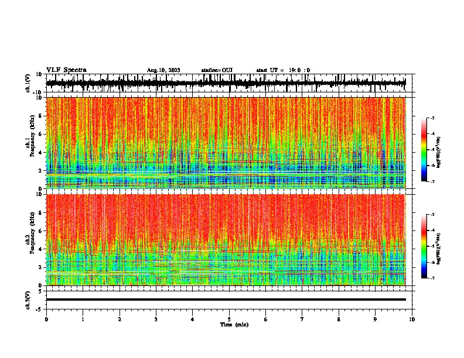
Task: Click the "8" kHz tick on ch.1 frequency axis
Action: pyautogui.click(x=41, y=116)
